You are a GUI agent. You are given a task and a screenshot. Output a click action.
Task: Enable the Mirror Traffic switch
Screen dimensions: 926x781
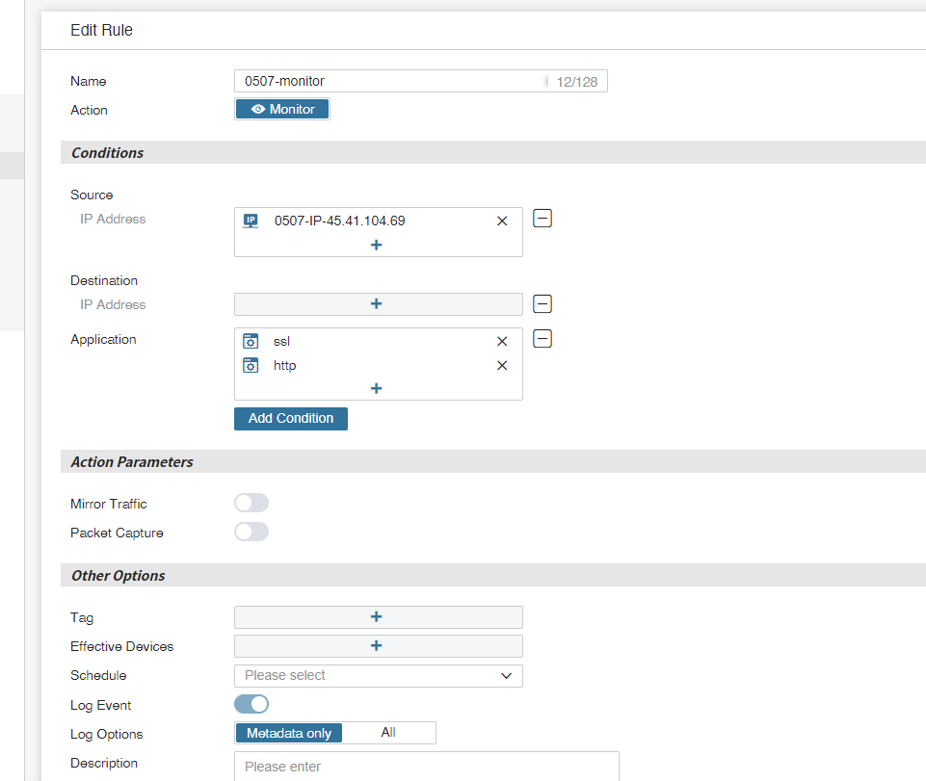251,503
